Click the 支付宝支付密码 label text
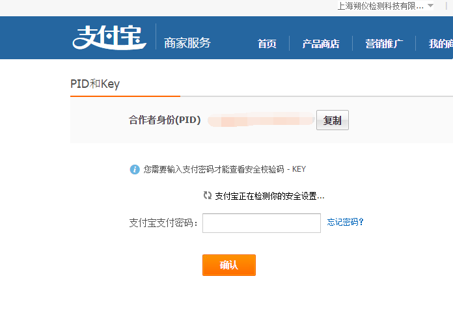Screen dimensions: 453x313 coord(163,223)
